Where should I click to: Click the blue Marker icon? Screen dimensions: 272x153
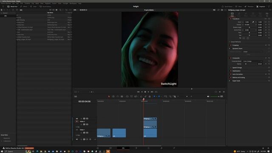[159, 96]
